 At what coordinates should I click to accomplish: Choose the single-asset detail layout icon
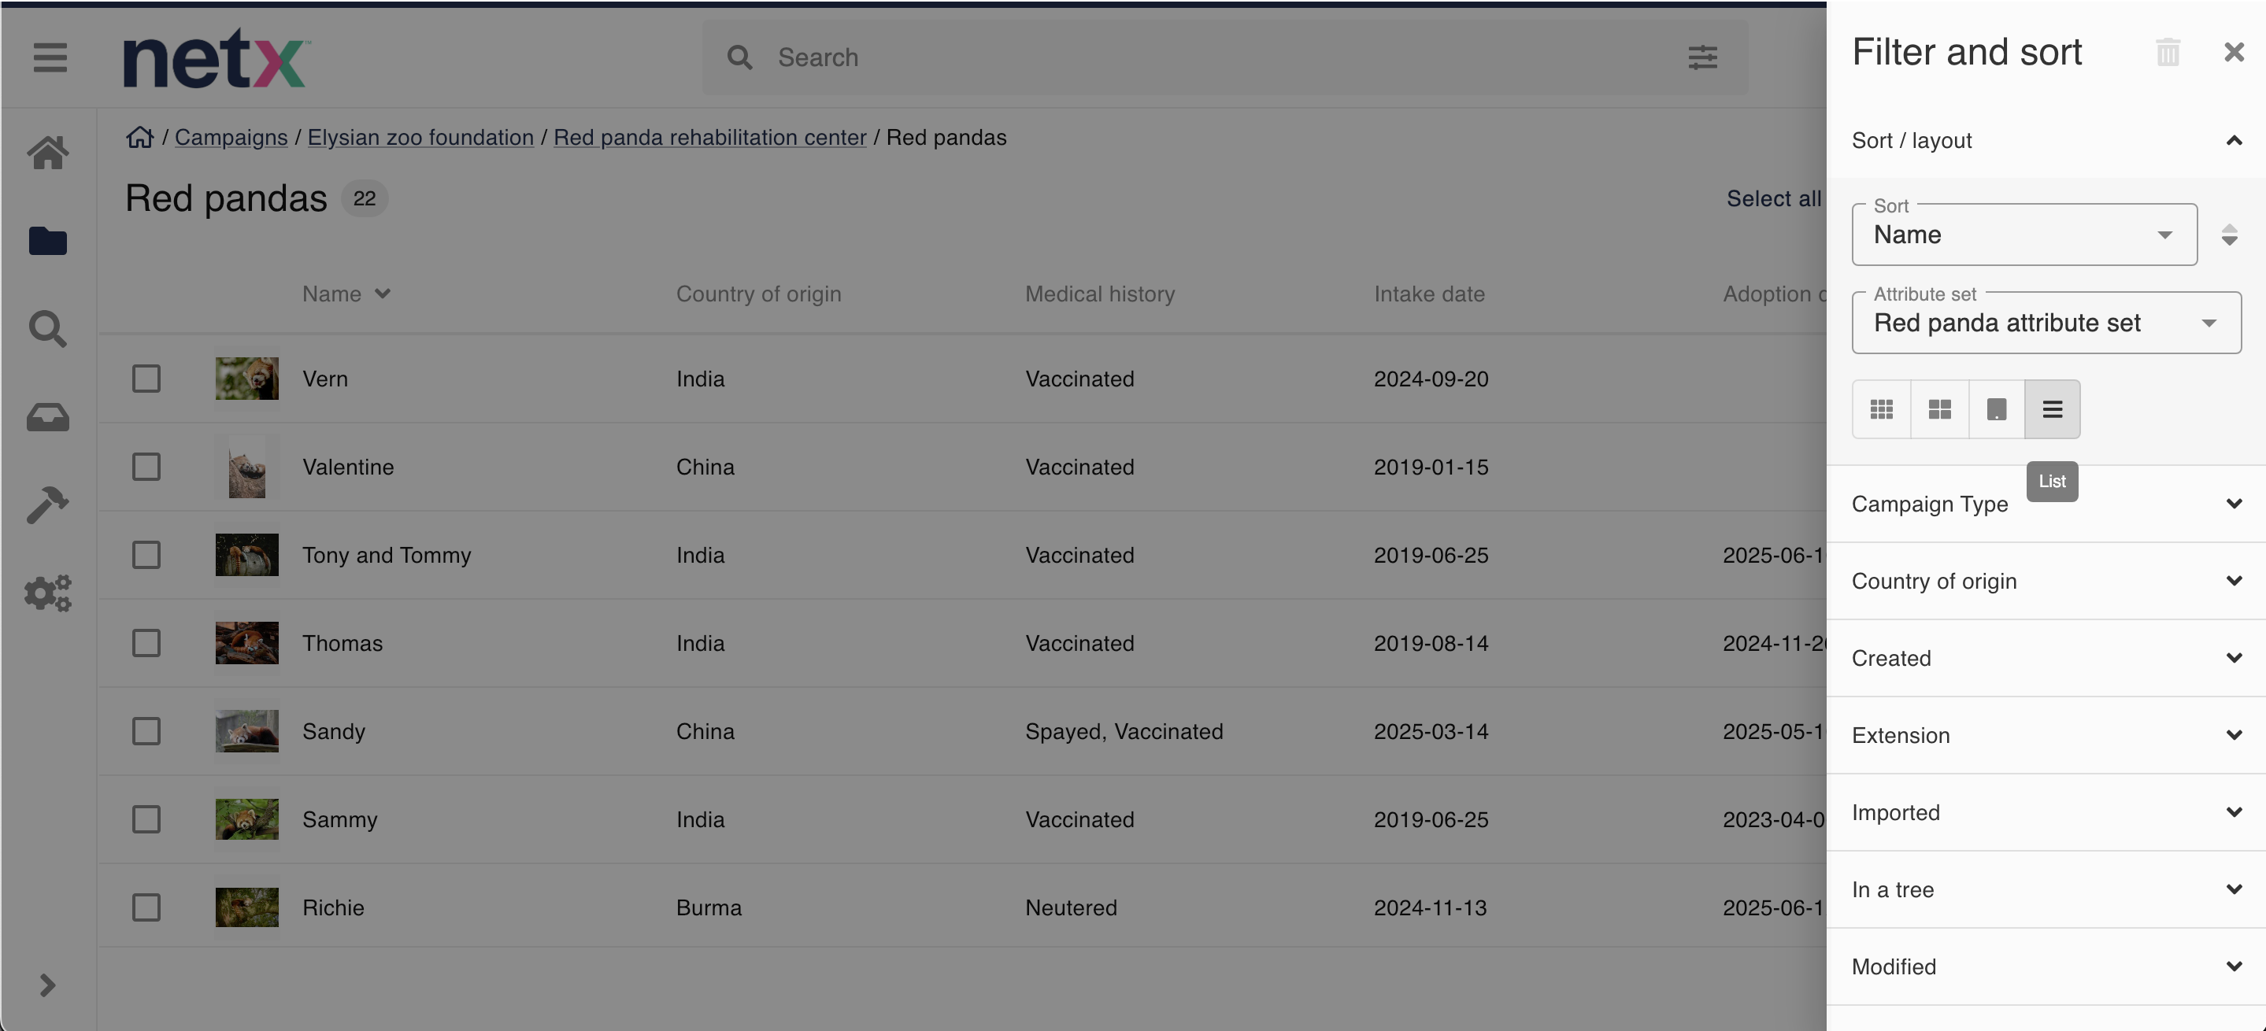[1996, 409]
